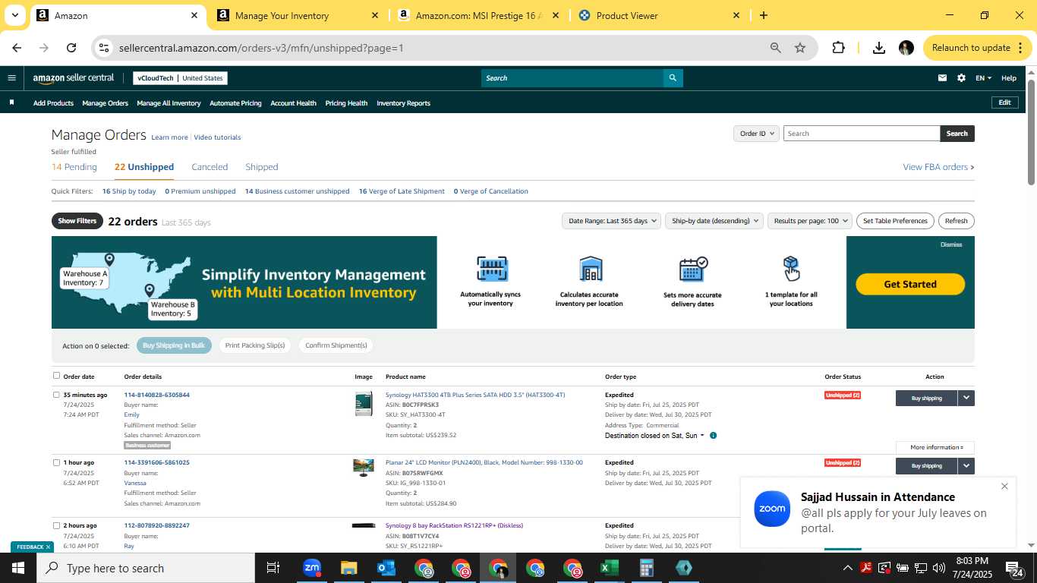Open the Chrome downloads icon
This screenshot has width=1037, height=583.
pos(879,48)
